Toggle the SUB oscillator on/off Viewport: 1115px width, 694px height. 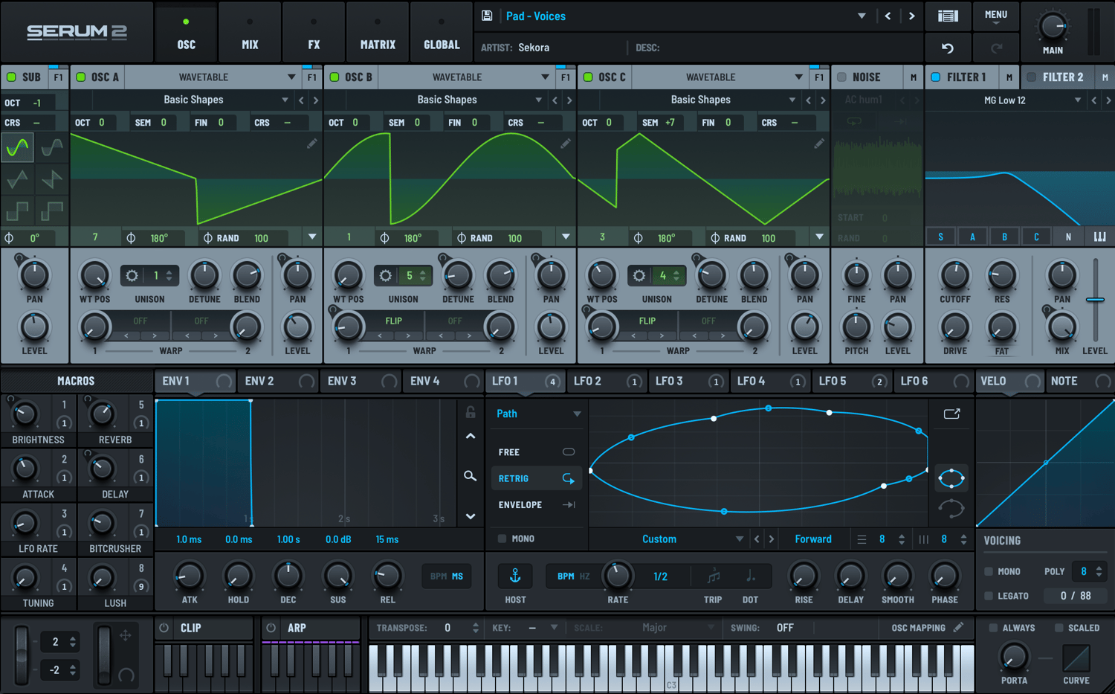pyautogui.click(x=11, y=77)
